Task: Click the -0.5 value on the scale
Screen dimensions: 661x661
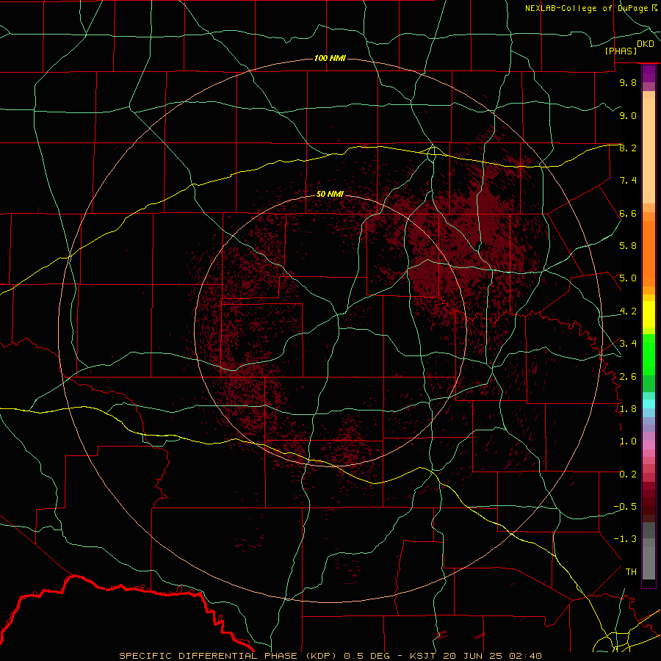Action: click(x=625, y=507)
